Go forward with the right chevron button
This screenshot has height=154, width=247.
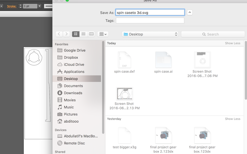[x=66, y=34]
